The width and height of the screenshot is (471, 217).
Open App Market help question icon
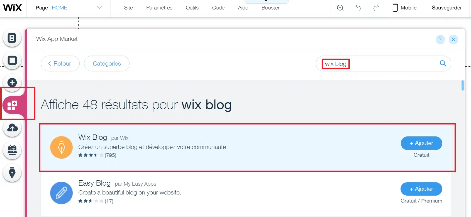pyautogui.click(x=440, y=39)
